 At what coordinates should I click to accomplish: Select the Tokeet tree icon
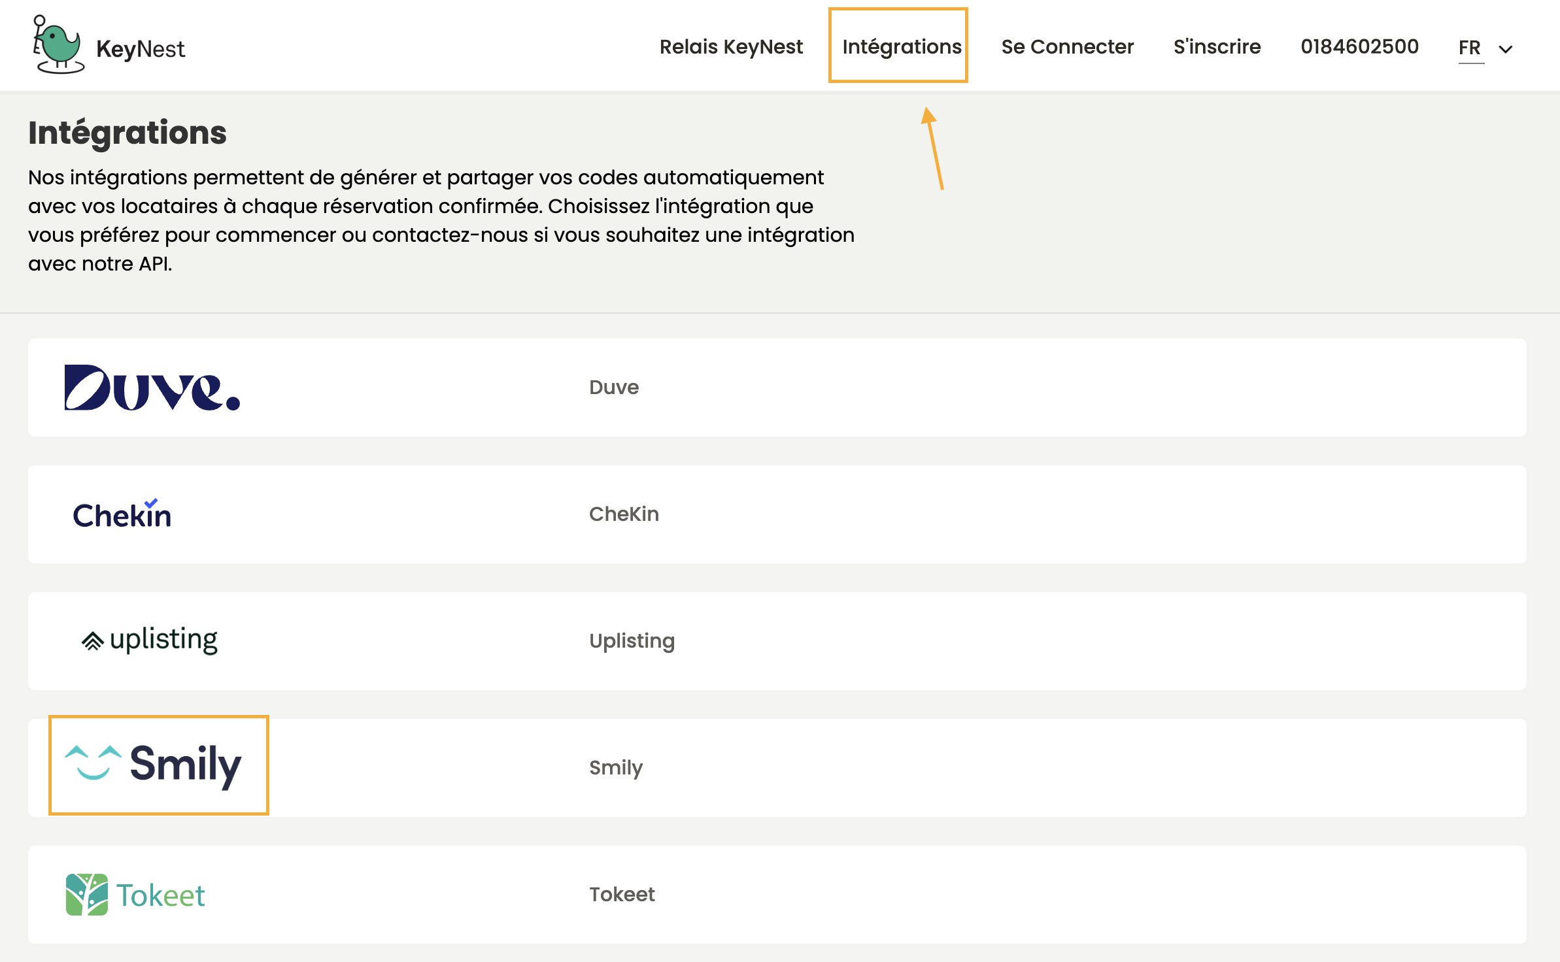click(86, 893)
